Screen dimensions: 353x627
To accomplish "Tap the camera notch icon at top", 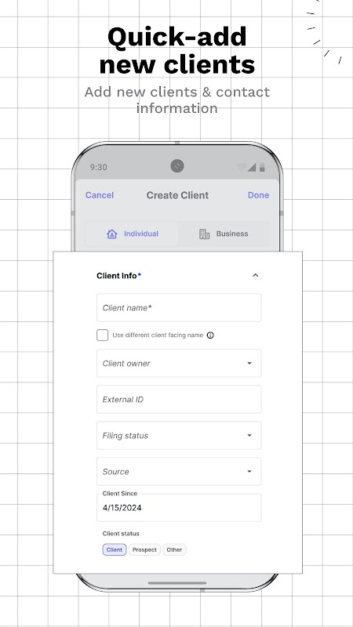I will coord(177,165).
